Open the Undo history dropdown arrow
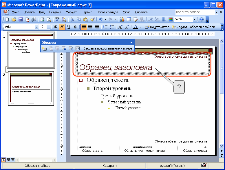The image size is (225, 170). pos(105,19)
